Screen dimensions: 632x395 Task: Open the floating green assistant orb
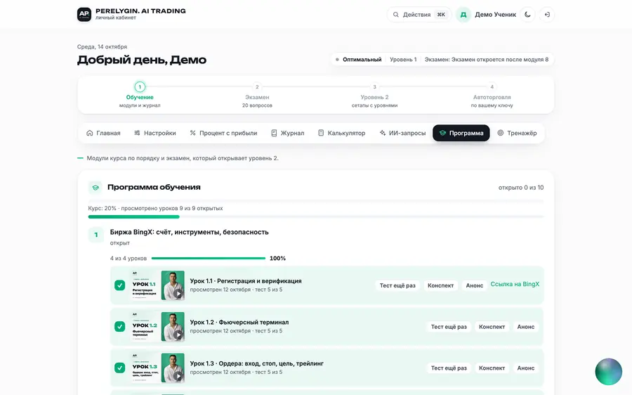click(x=608, y=372)
